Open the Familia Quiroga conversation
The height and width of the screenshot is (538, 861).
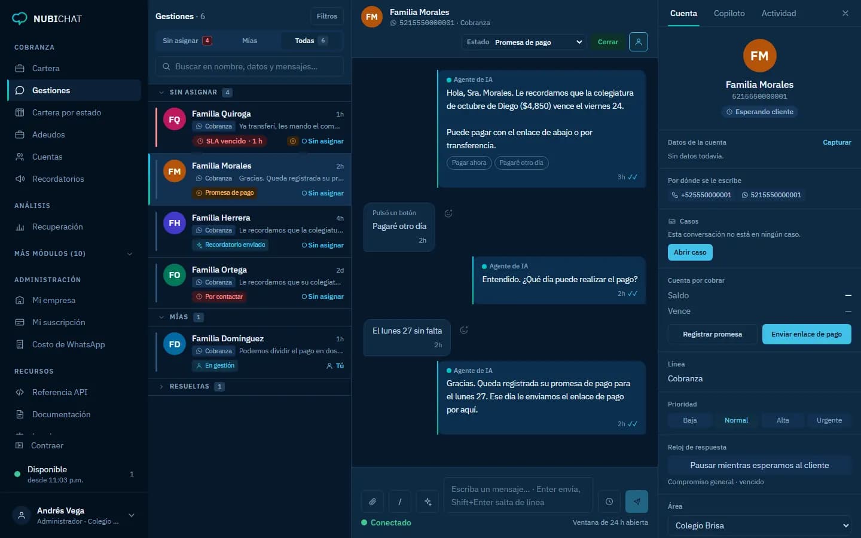coord(249,127)
